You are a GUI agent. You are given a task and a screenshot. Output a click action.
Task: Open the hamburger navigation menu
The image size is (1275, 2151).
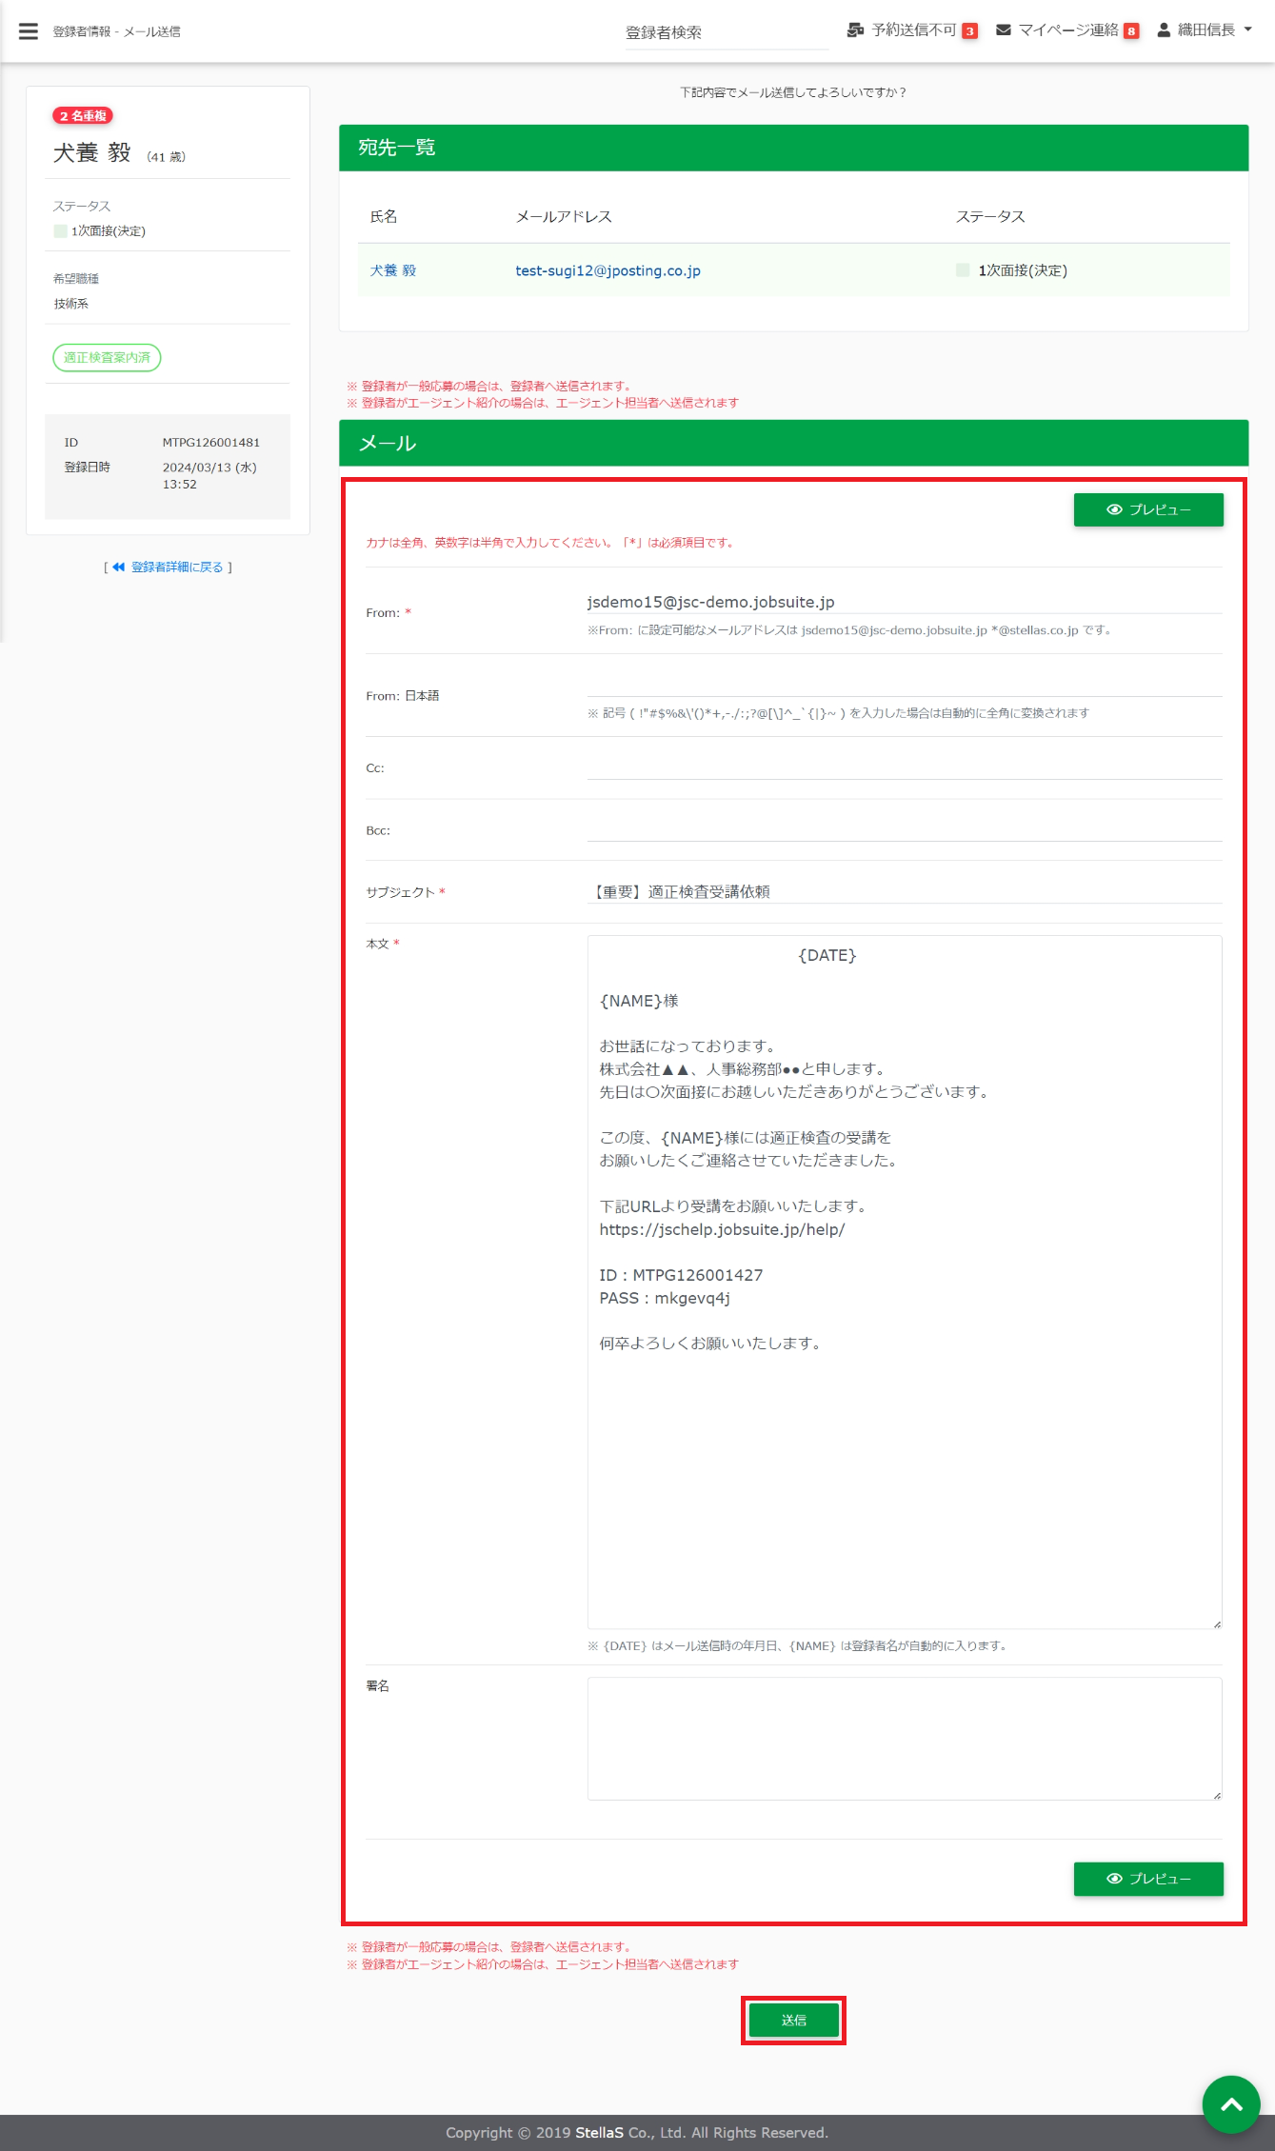[x=29, y=31]
